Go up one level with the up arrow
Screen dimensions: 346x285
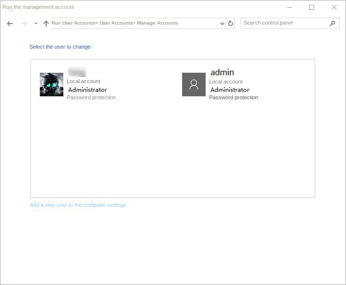[x=46, y=24]
